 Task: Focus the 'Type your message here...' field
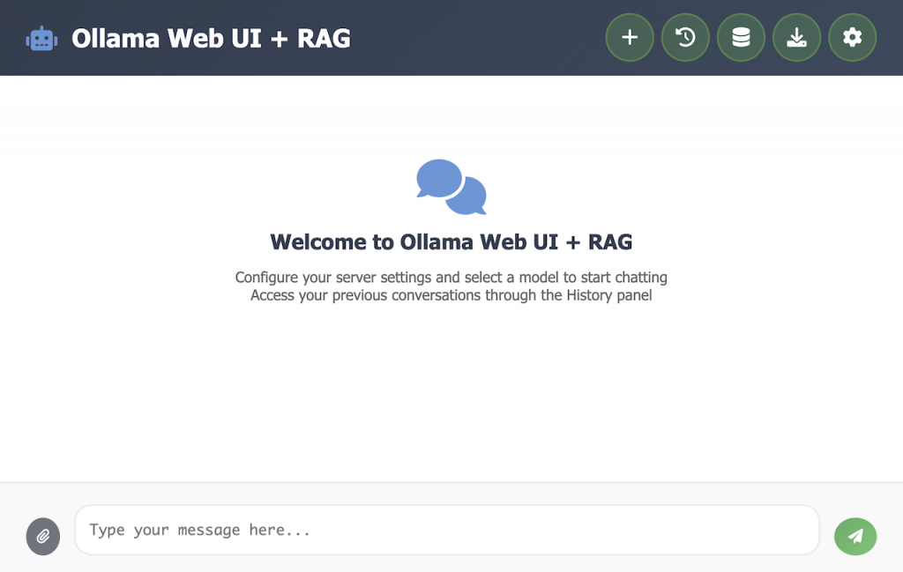pyautogui.click(x=447, y=530)
